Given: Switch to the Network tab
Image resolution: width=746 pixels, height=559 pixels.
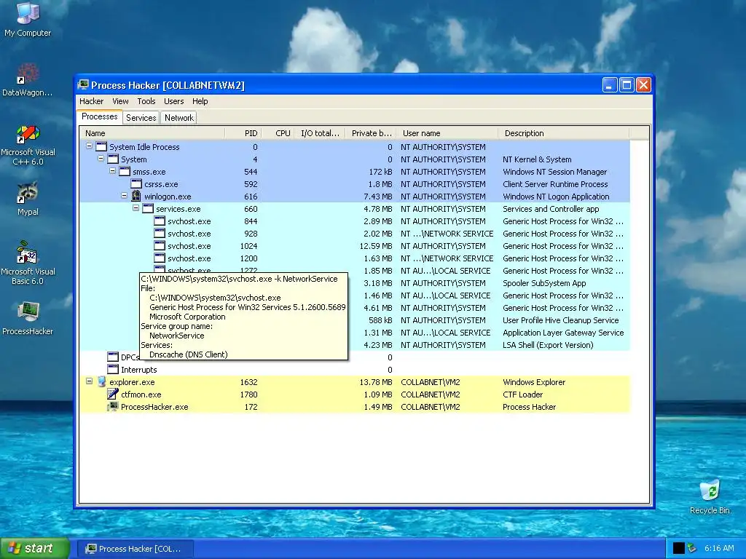Looking at the screenshot, I should 179,118.
